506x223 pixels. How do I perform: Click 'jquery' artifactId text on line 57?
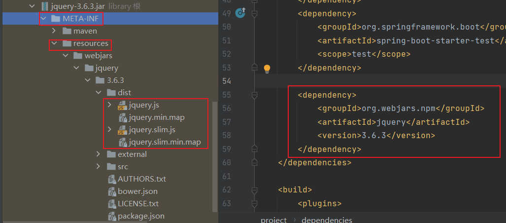[x=391, y=122]
